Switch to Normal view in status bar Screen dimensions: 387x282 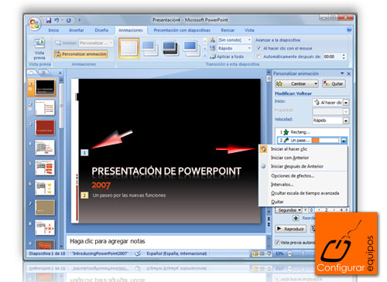[x=255, y=253]
